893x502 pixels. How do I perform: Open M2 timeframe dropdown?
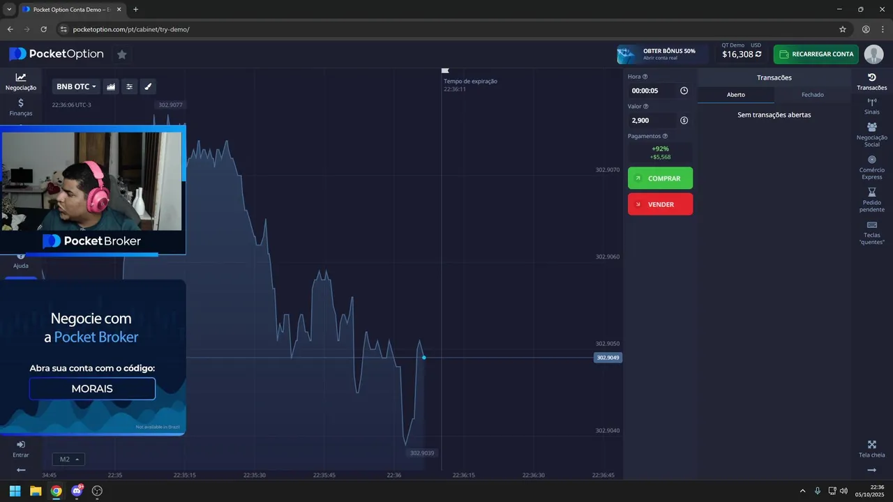(68, 459)
